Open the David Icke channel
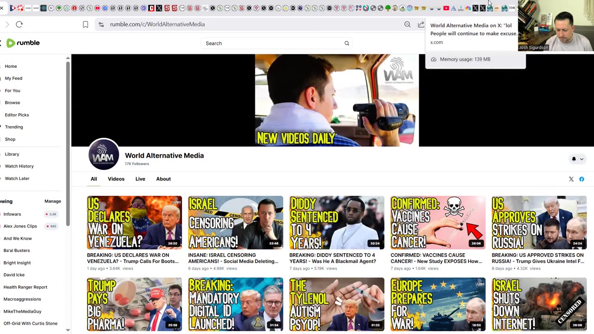The image size is (594, 334). [x=14, y=275]
